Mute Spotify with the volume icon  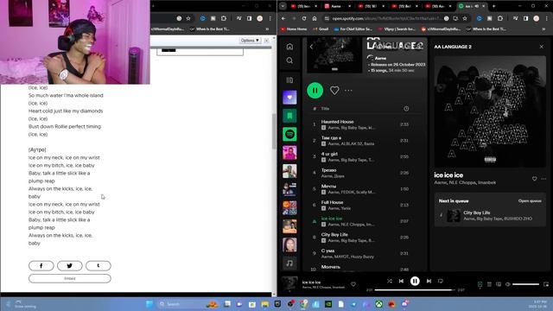point(507,284)
